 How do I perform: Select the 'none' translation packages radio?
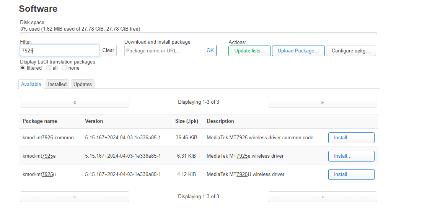(64, 68)
